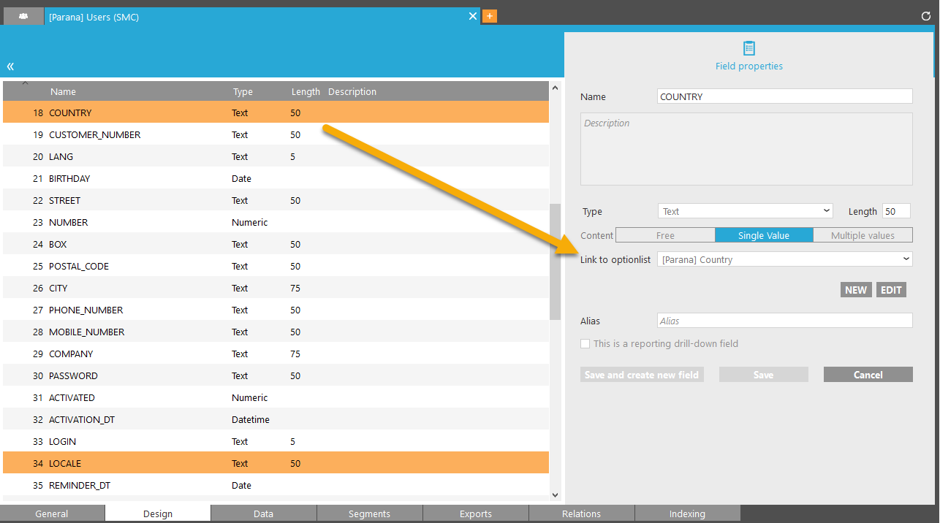This screenshot has height=523, width=940.
Task: Click the NEW optionlist button
Action: point(855,290)
